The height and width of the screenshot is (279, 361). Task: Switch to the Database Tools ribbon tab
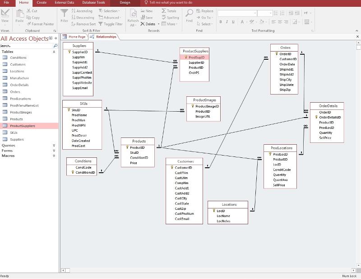(93, 3)
